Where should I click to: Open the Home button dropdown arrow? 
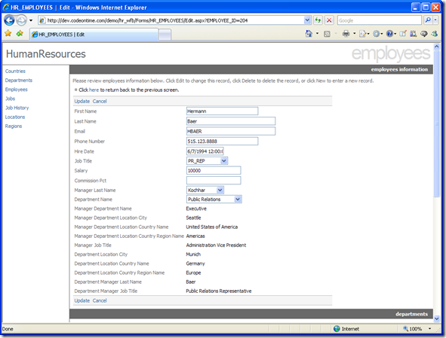coord(317,34)
